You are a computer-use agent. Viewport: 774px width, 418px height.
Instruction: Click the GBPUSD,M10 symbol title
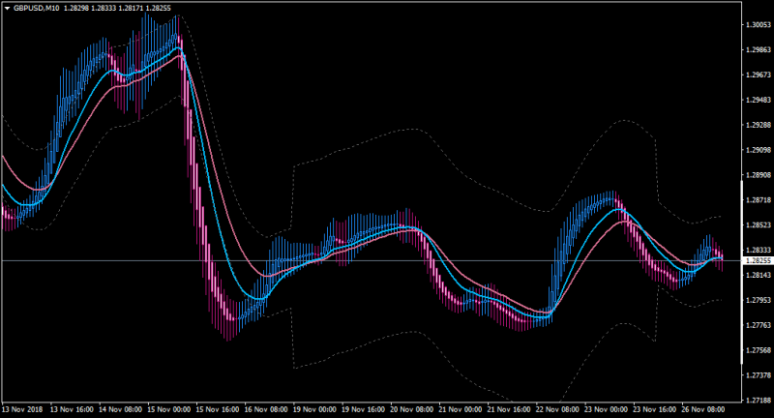(x=37, y=9)
